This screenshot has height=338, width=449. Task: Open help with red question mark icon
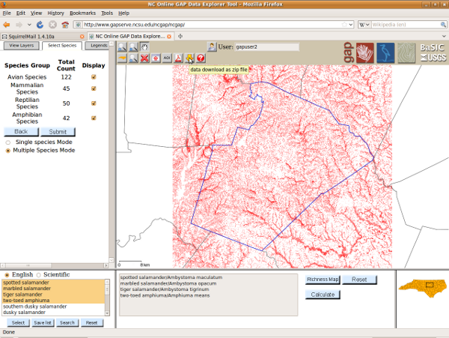201,58
